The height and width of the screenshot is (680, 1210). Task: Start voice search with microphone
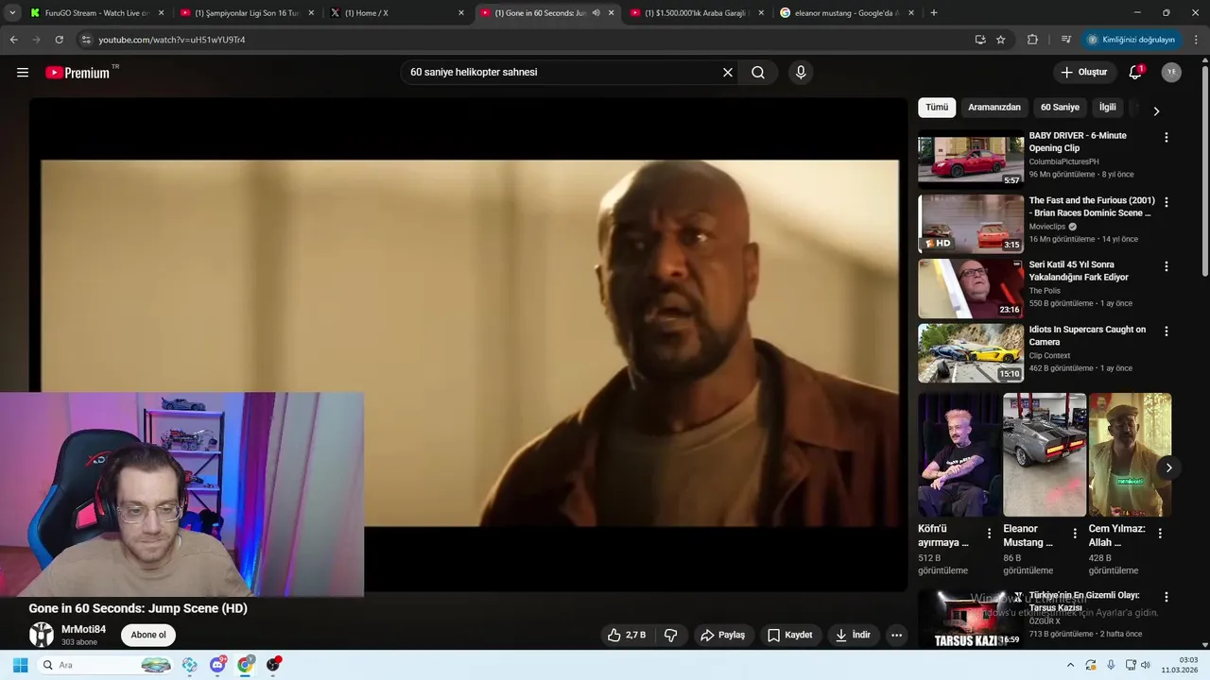[x=801, y=73]
